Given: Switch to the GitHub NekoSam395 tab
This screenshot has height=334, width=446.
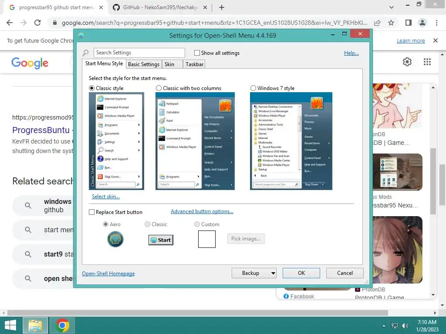Looking at the screenshot, I should click(x=159, y=7).
